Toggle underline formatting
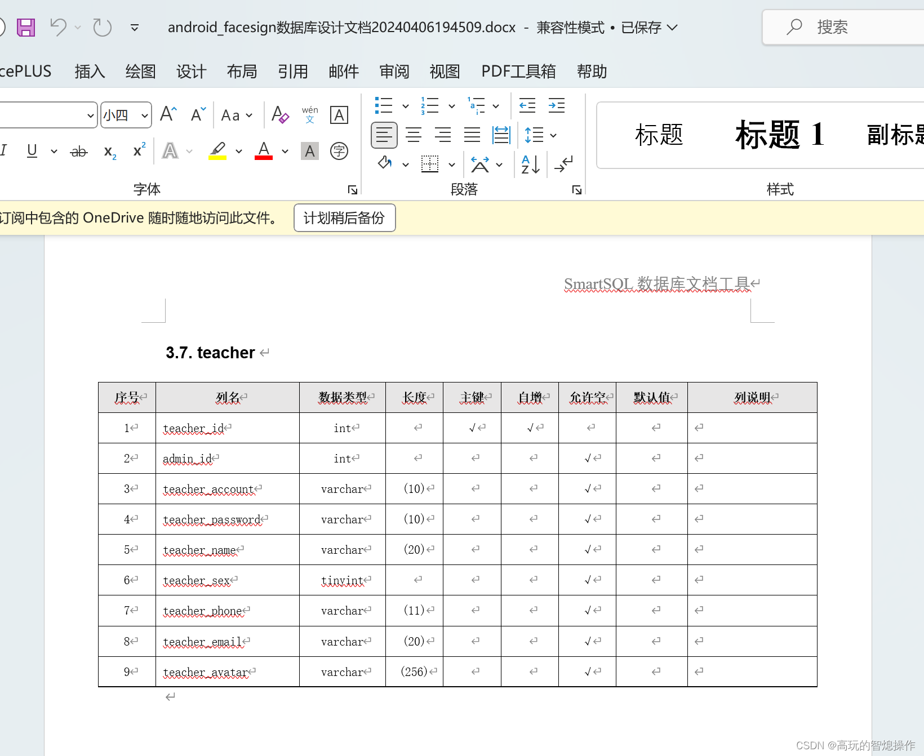Screen dimensions: 924x756 click(31, 150)
